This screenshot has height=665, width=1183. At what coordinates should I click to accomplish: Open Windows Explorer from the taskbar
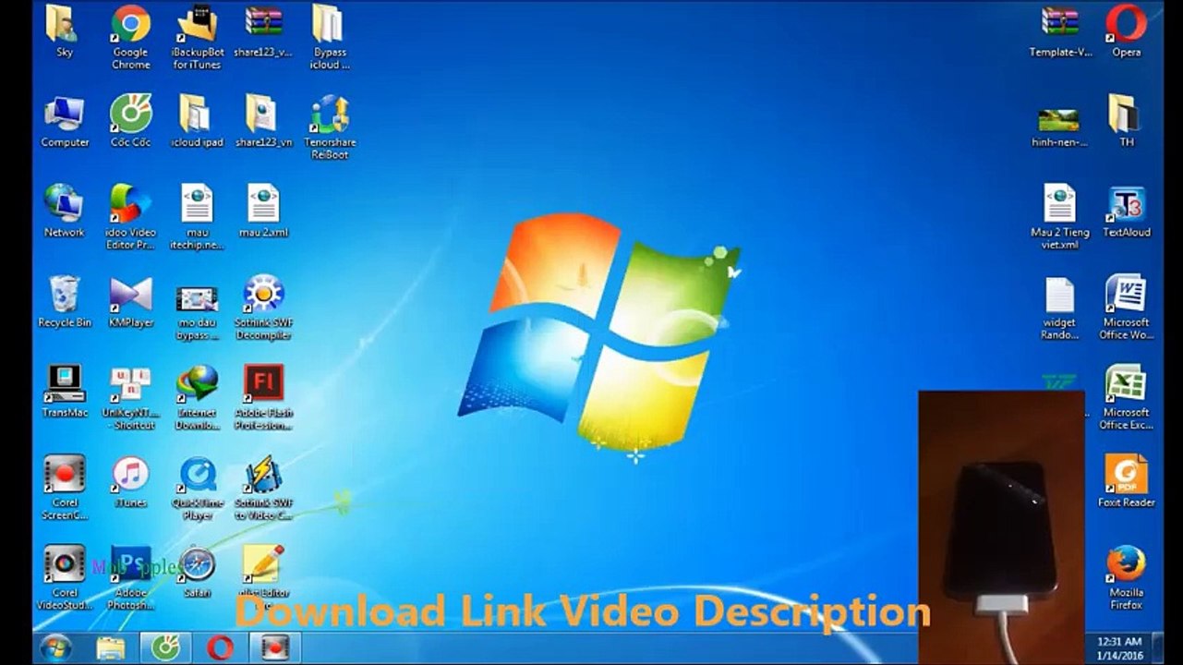[x=110, y=647]
